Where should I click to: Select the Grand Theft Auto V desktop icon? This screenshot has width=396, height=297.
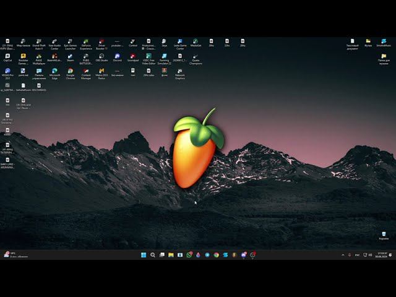39,44
